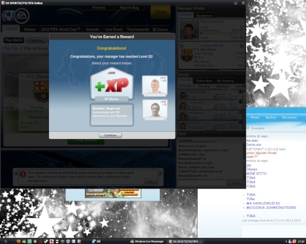Click the Pending friends link
Image resolution: width=306 pixels, height=244 pixels.
click(204, 86)
